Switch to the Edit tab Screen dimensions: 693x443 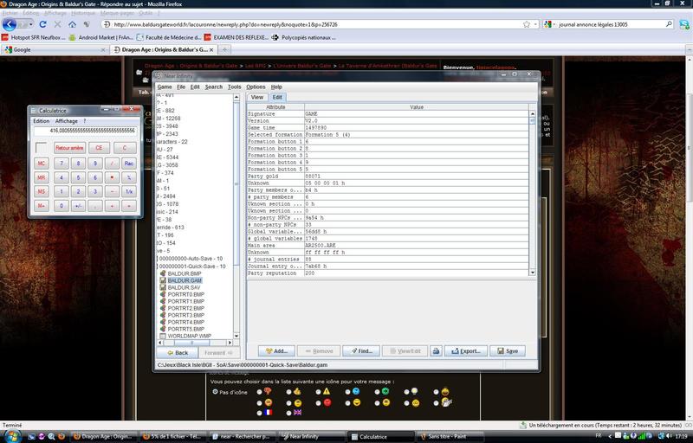click(277, 97)
